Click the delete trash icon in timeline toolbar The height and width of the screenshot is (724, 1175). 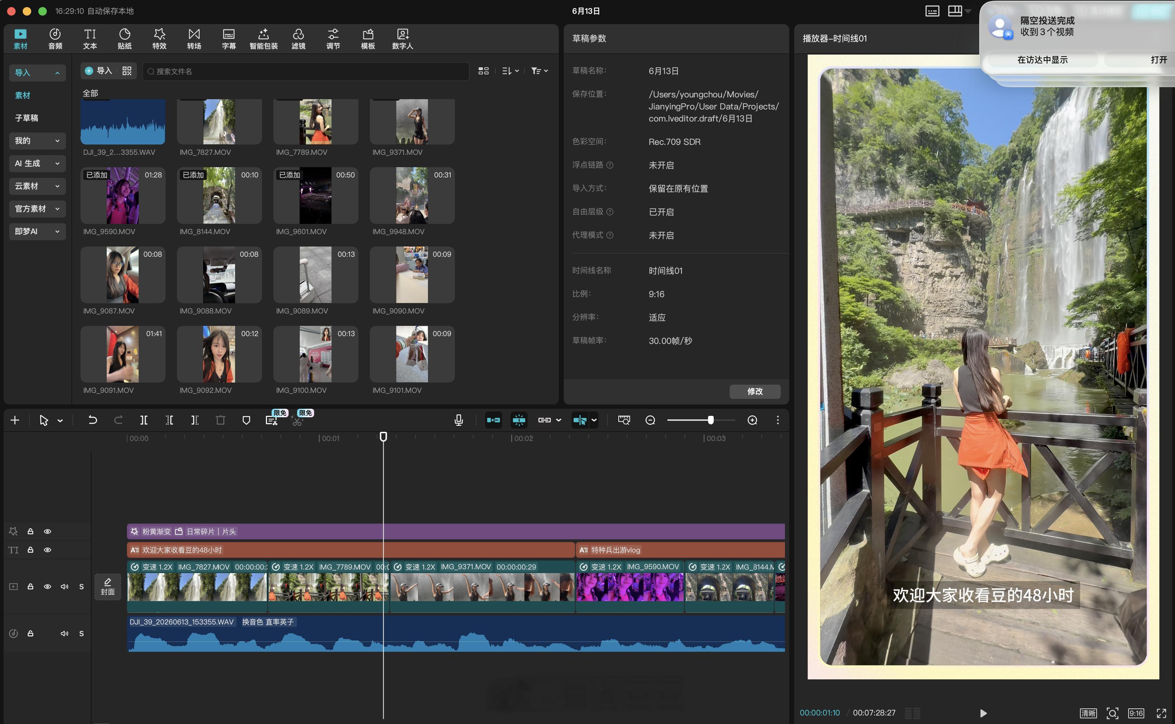[x=221, y=420]
